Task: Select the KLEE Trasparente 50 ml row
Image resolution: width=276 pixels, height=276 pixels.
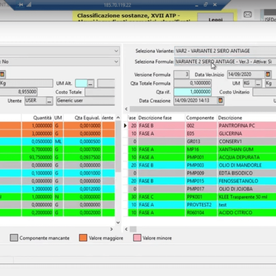Action: [202, 197]
